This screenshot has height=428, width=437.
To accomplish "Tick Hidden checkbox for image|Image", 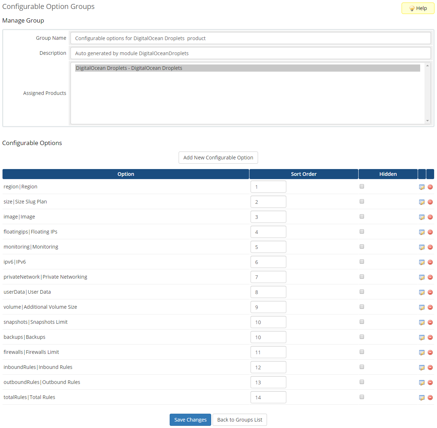I will (362, 216).
